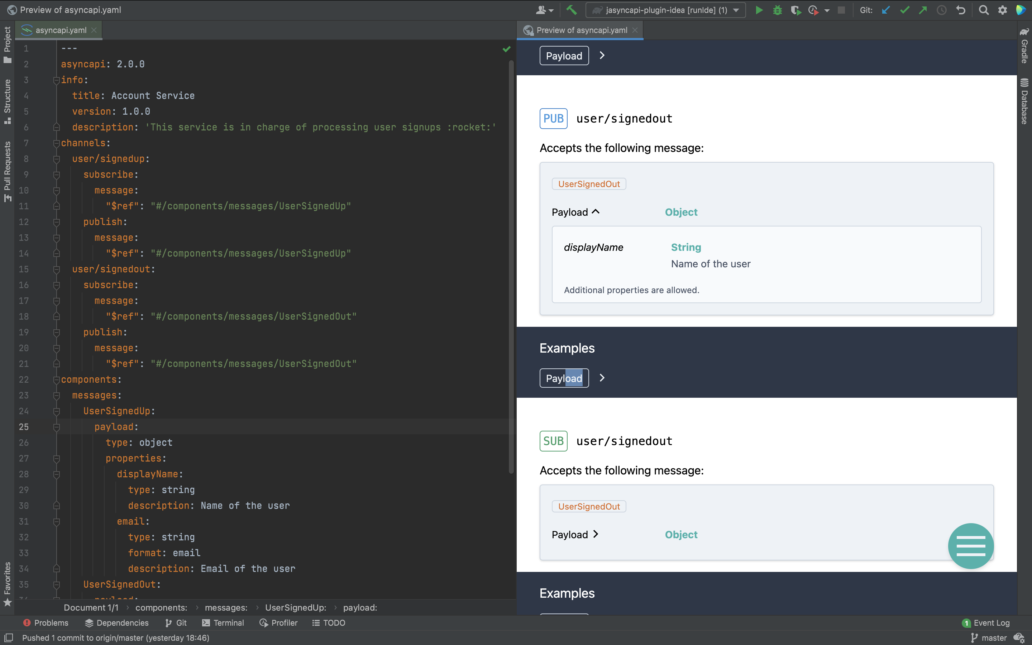
Task: Open the Problems tool window
Action: pos(46,623)
